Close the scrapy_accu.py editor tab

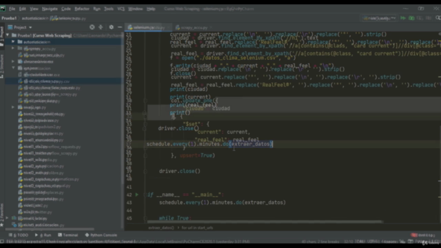click(x=212, y=28)
